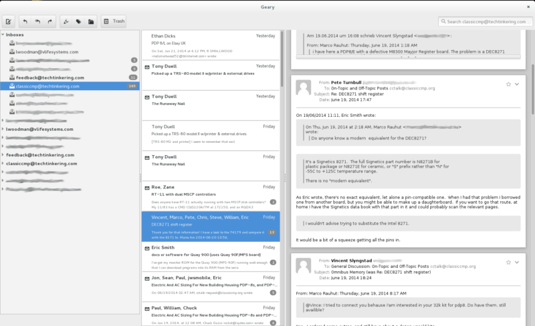Click sender name Vincent Slyngstad in header
Viewport: 535px width, 326px height.
coord(352,261)
